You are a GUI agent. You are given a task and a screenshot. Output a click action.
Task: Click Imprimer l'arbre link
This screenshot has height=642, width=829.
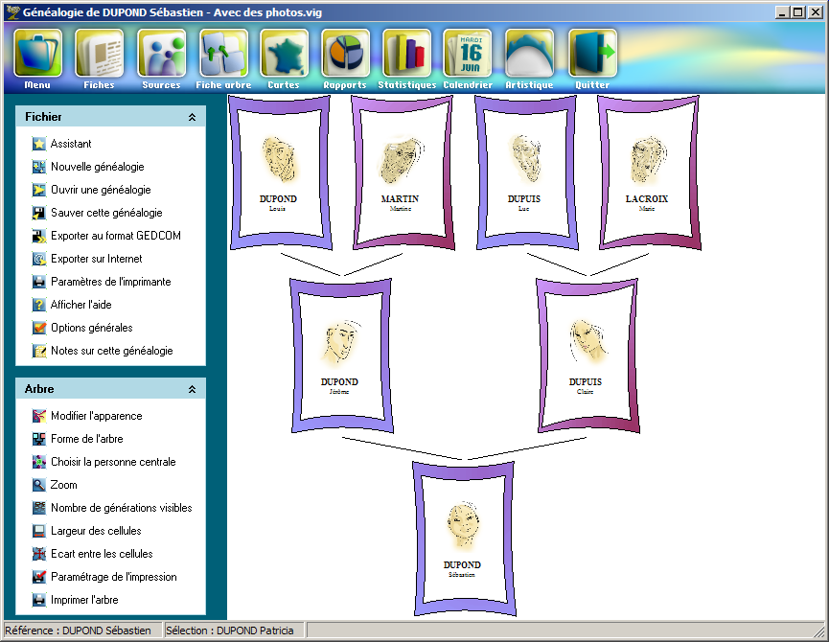pos(84,600)
